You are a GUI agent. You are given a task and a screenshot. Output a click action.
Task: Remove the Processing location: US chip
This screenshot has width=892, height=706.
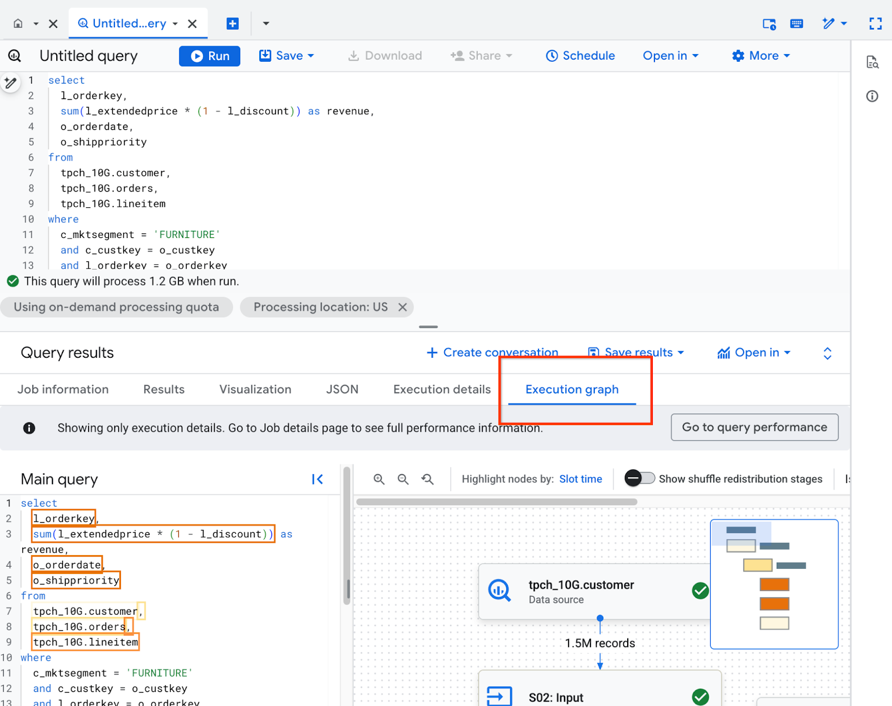pyautogui.click(x=403, y=307)
